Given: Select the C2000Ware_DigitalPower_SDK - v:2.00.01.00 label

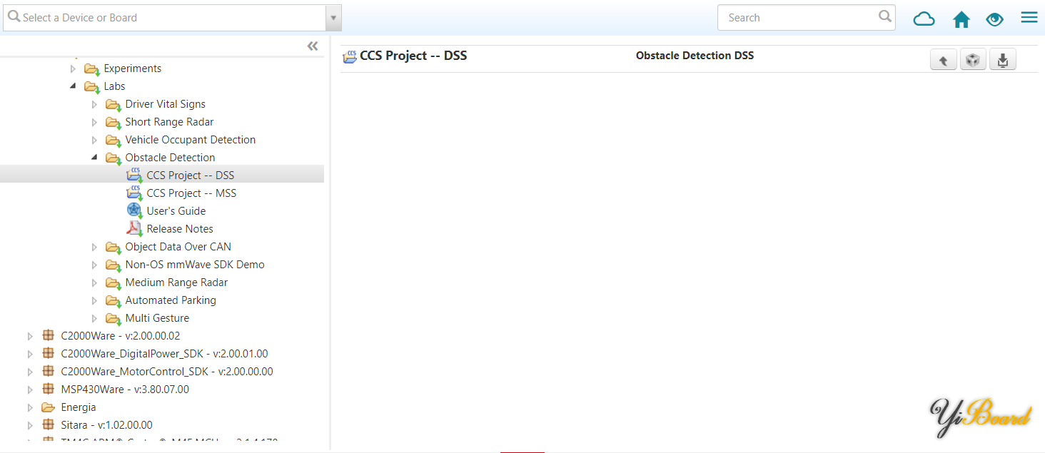Looking at the screenshot, I should [x=165, y=354].
